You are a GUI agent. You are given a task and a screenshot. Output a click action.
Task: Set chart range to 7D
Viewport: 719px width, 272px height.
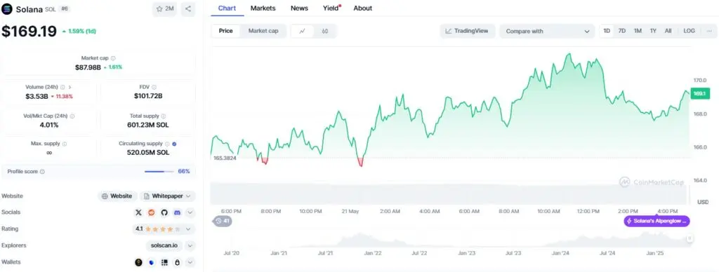pos(622,31)
